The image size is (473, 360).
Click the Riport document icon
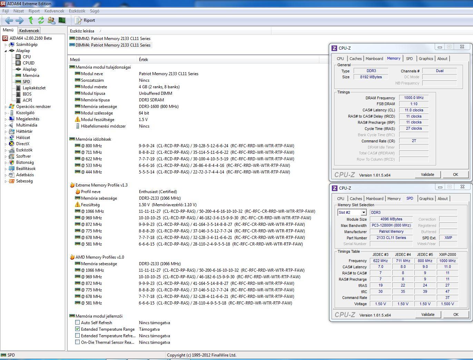click(78, 20)
